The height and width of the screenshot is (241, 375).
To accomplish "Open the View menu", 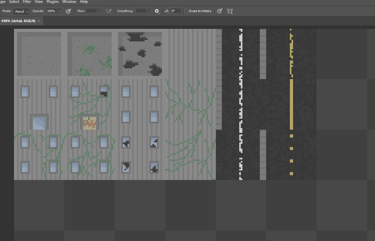I will tap(39, 2).
